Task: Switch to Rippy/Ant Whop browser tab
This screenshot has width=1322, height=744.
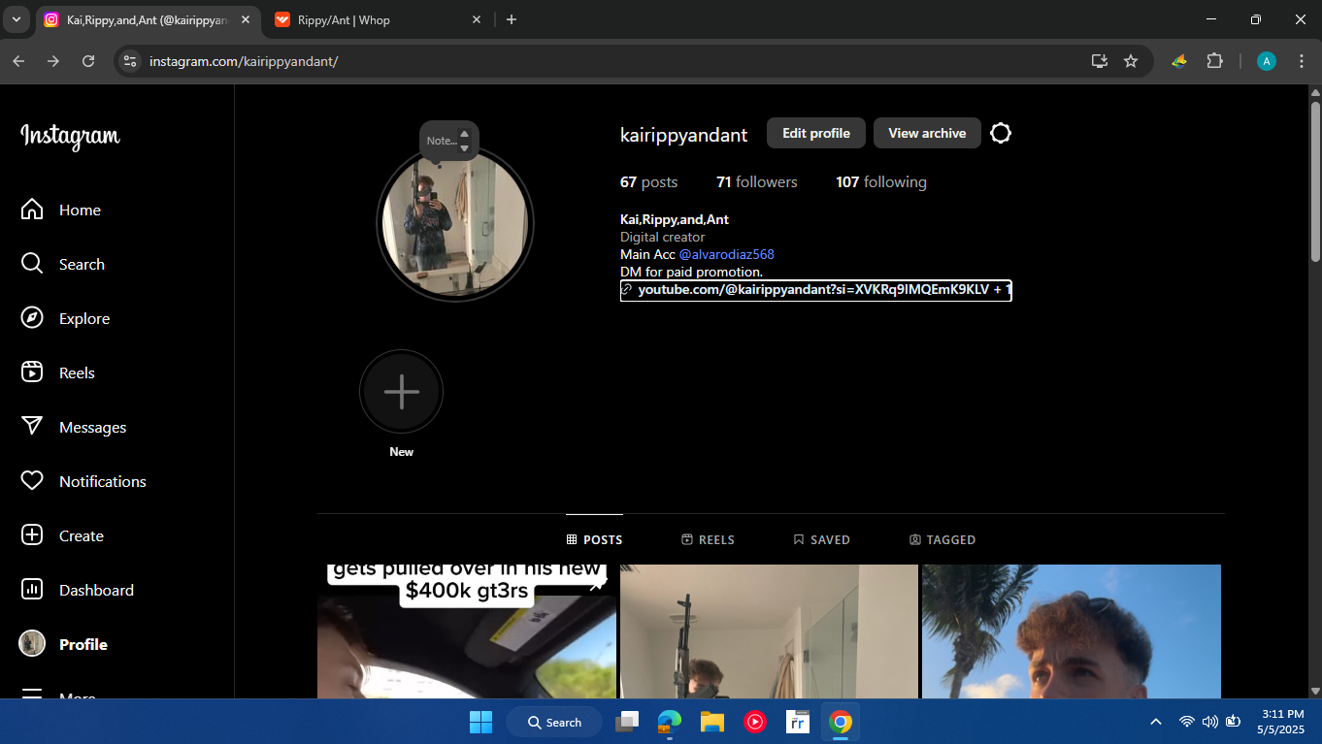Action: pos(379,19)
